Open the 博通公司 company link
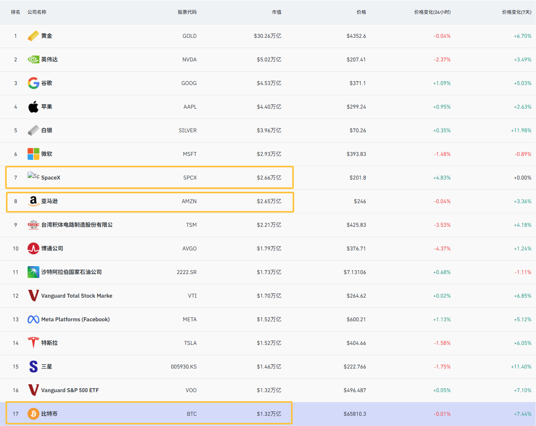The width and height of the screenshot is (536, 426). 52,248
